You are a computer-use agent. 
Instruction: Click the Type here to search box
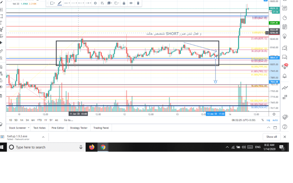tap(43, 147)
